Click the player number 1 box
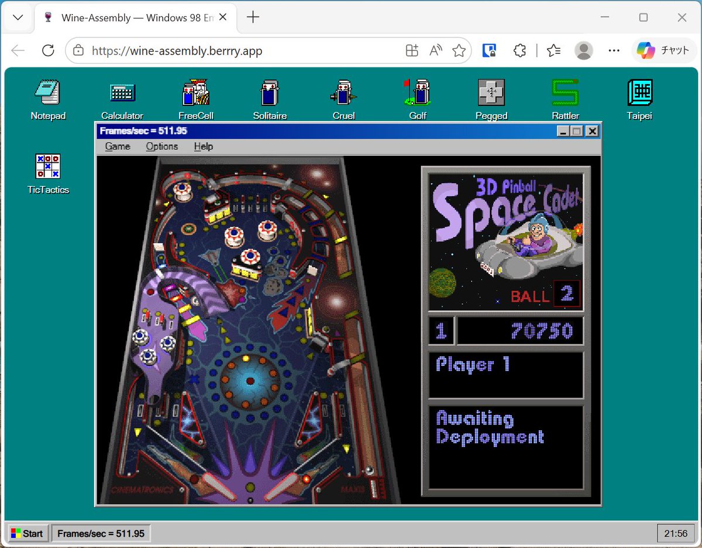The width and height of the screenshot is (702, 548). tap(441, 331)
